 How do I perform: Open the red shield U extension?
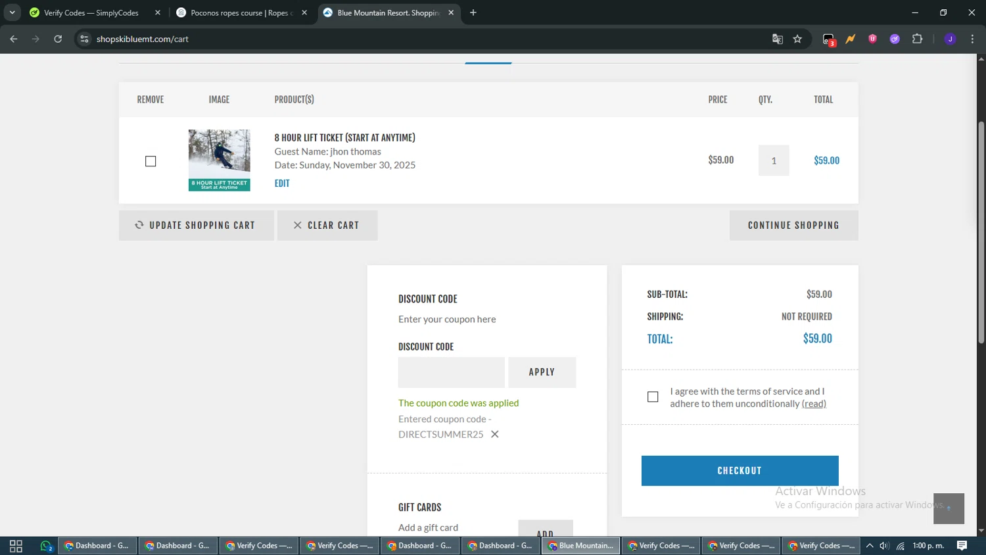pyautogui.click(x=873, y=39)
